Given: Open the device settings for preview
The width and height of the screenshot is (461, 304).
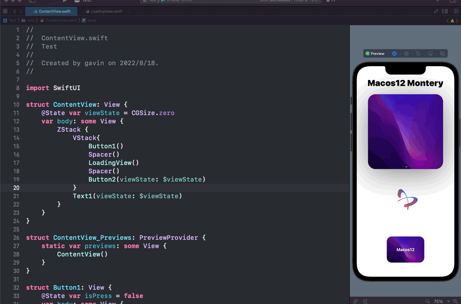Looking at the screenshot, I should click(x=406, y=54).
